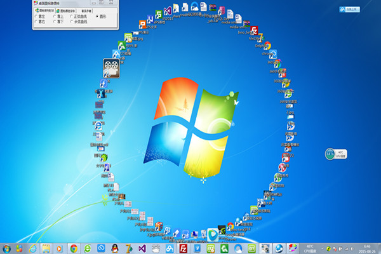Open the media player taskbar icon
Screen dimensions: 381x254
tap(59, 248)
